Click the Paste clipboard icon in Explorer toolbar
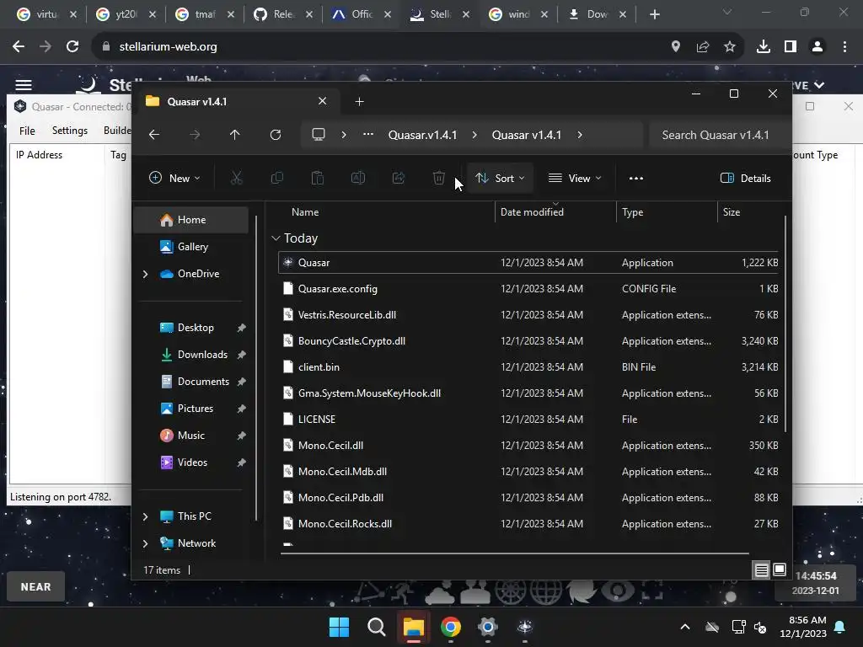 click(x=318, y=178)
